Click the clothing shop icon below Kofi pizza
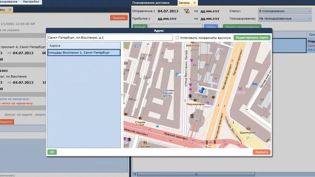 pos(191,60)
